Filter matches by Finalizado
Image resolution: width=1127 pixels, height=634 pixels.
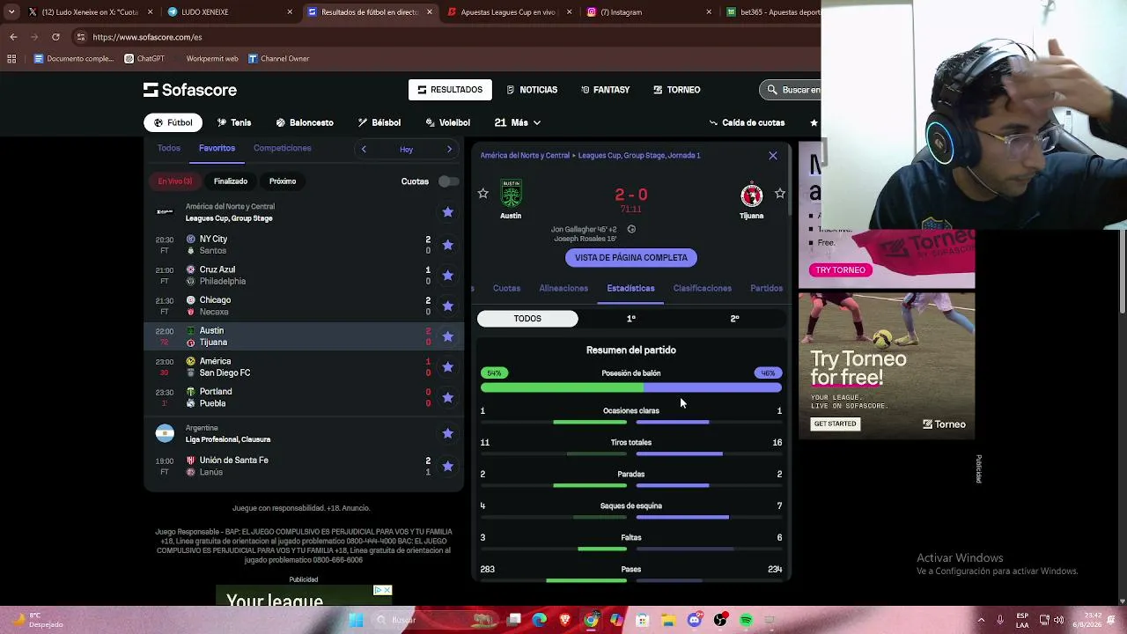point(231,181)
